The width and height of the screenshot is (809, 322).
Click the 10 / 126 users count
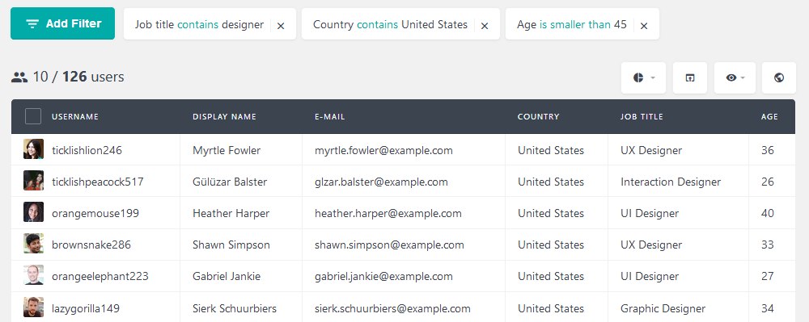point(68,77)
